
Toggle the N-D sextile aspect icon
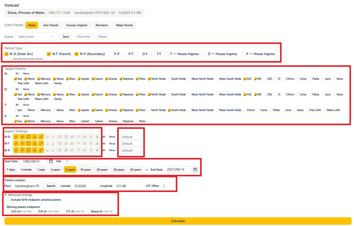pyautogui.click(x=22, y=137)
